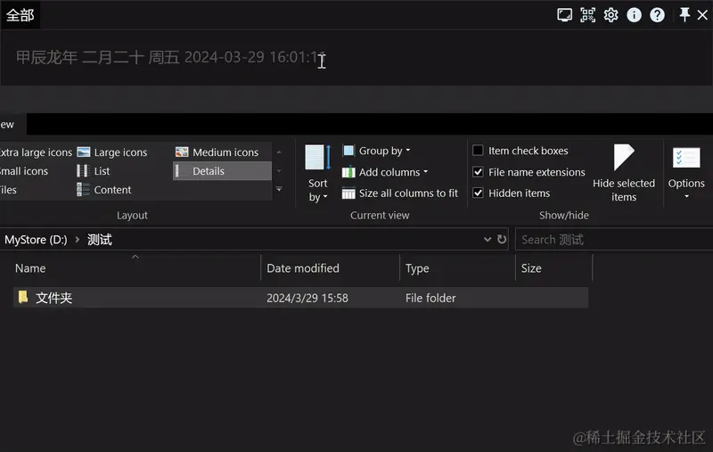Close the top panel with X
The width and height of the screenshot is (713, 452).
702,15
